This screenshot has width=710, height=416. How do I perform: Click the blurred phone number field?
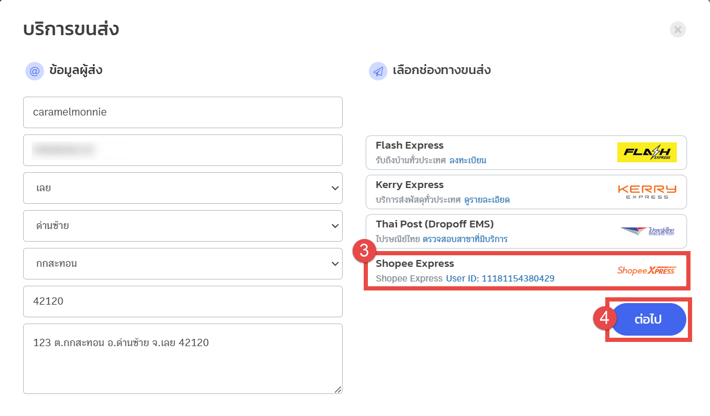(x=183, y=150)
